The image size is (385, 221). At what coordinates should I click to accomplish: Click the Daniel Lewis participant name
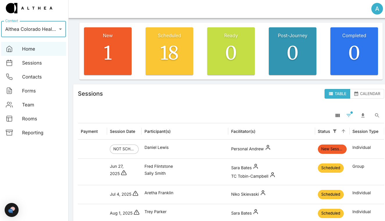pos(156,147)
